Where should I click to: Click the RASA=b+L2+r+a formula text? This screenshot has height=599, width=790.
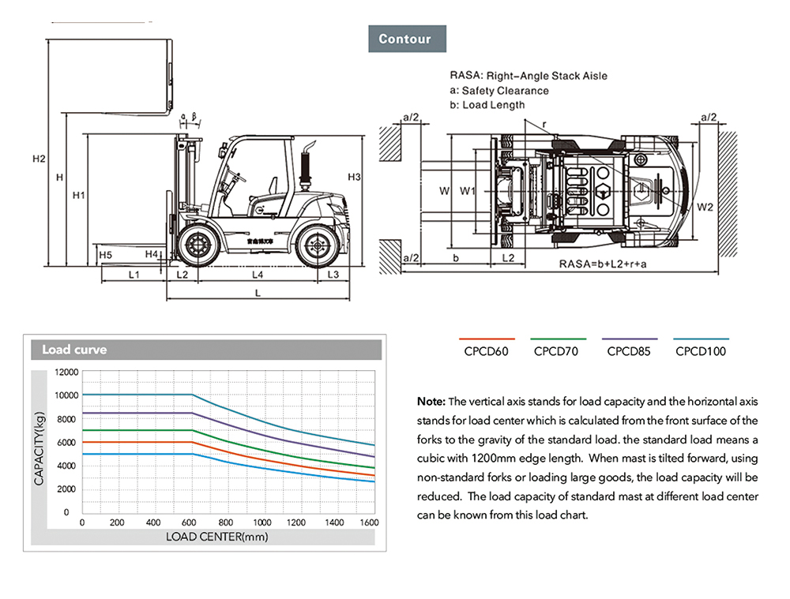click(602, 264)
